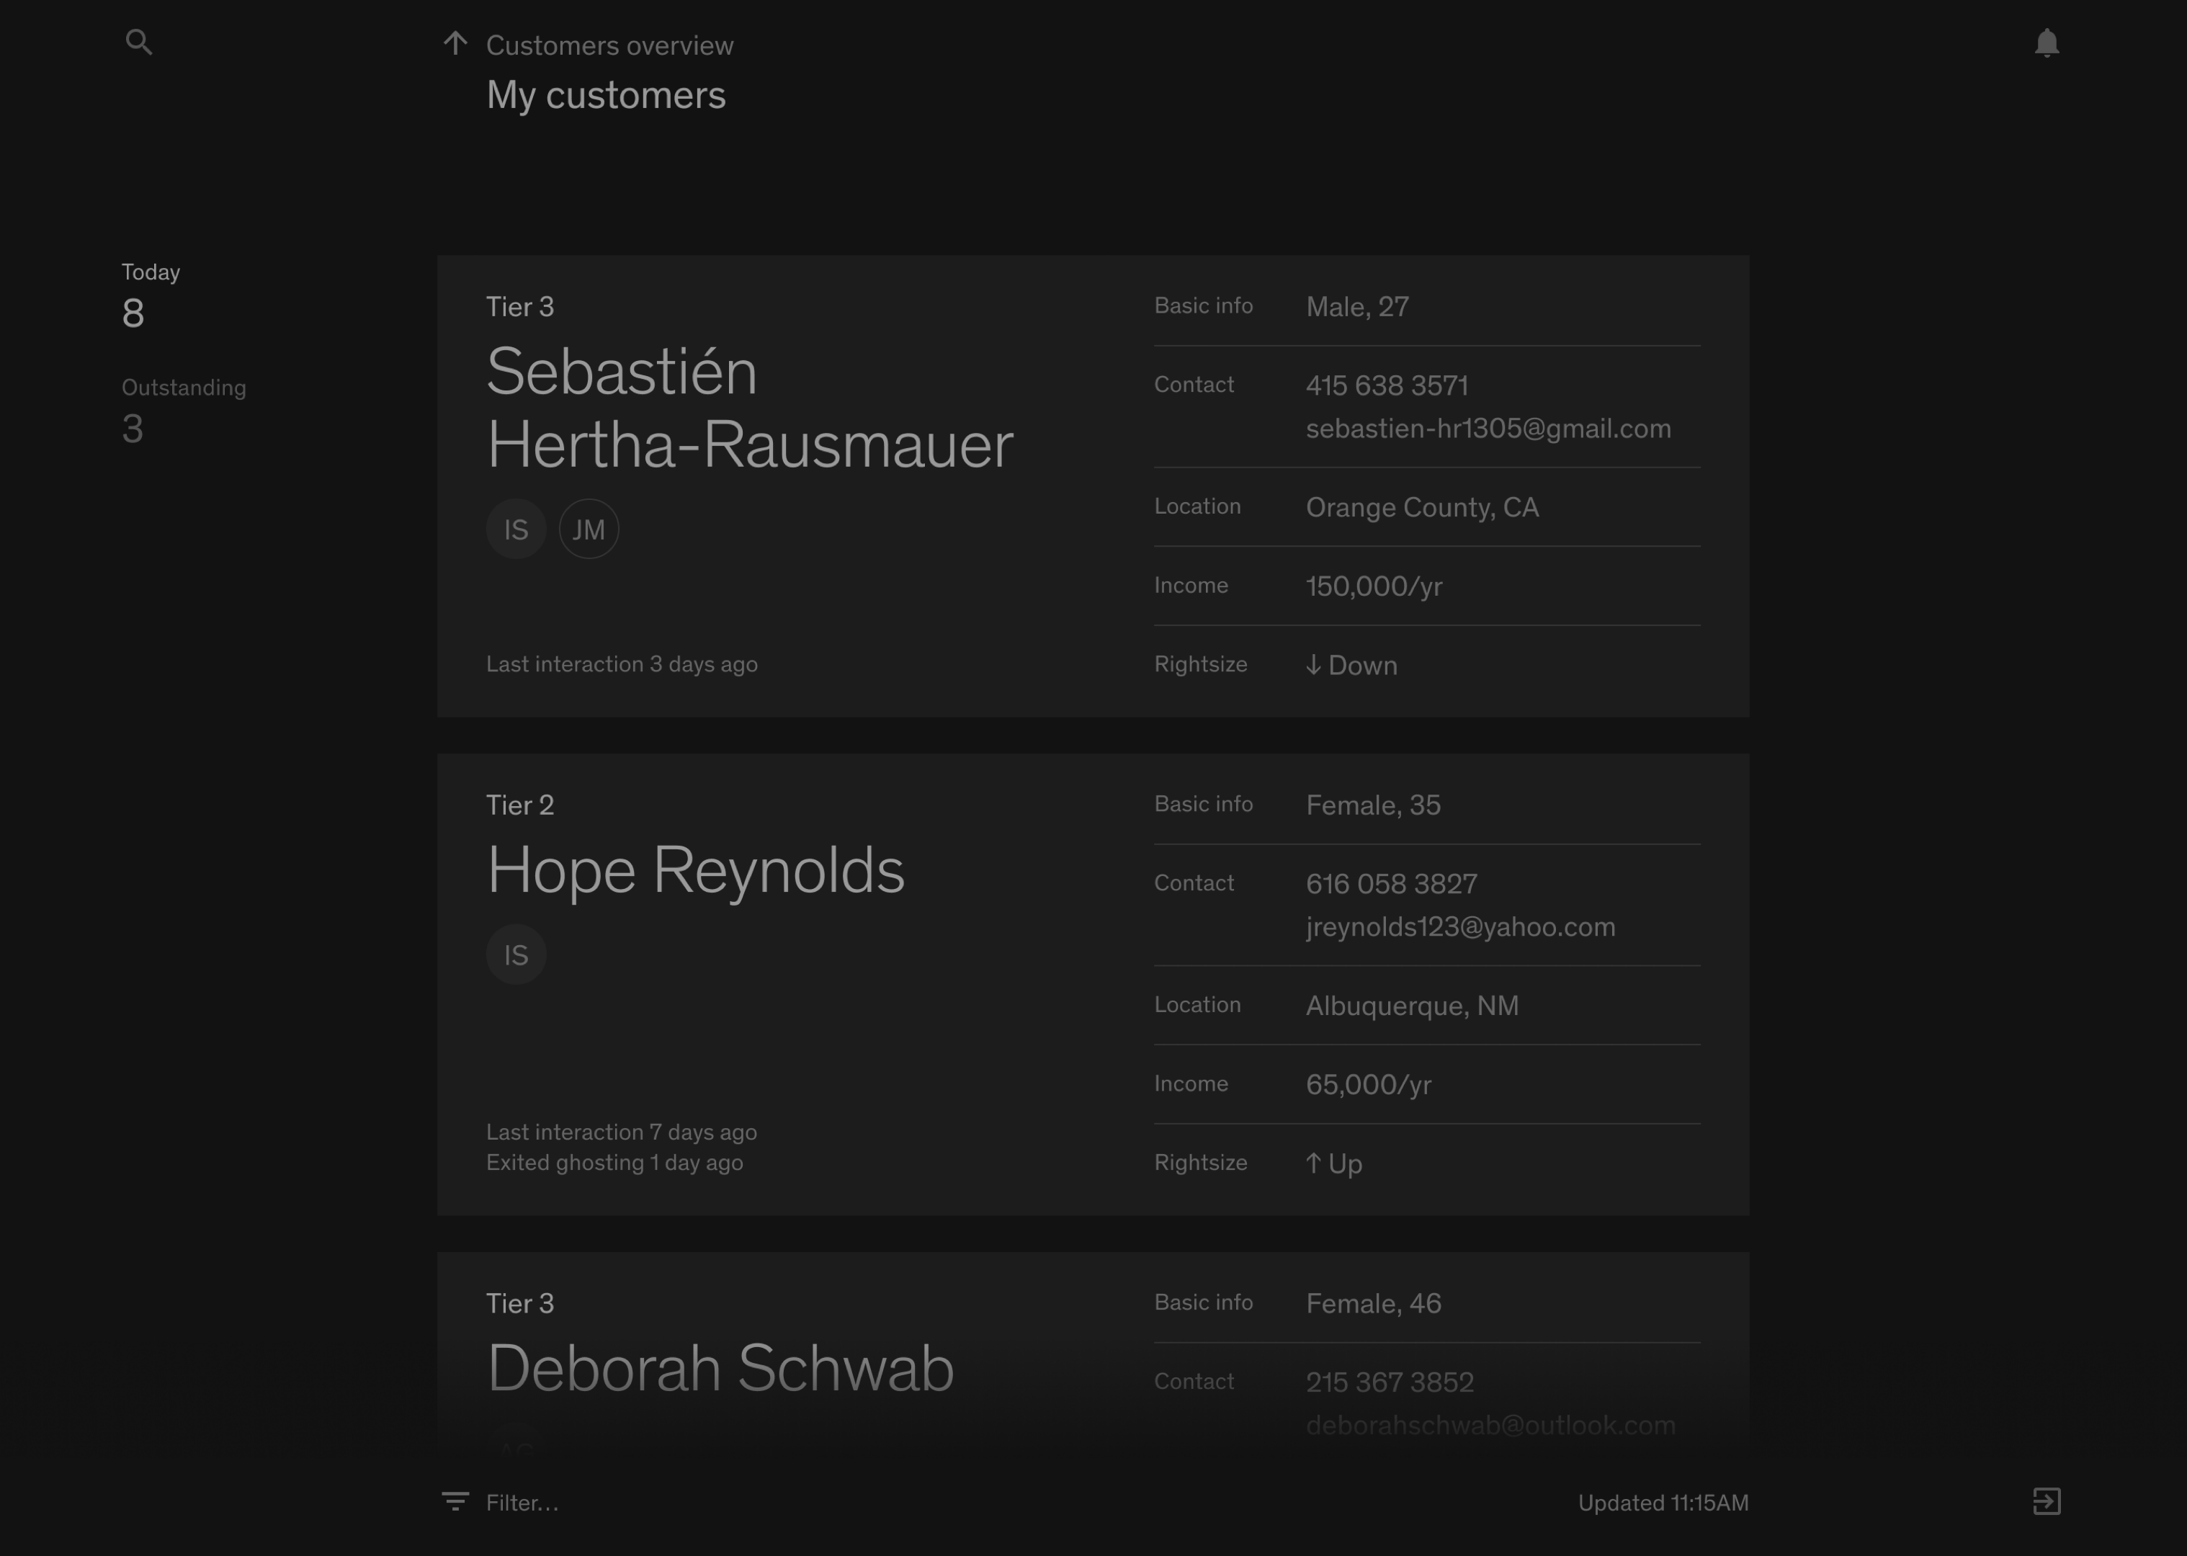The image size is (2187, 1556).
Task: Open Sebastién Hertha-Rausmauer's customer profile
Action: (x=749, y=408)
